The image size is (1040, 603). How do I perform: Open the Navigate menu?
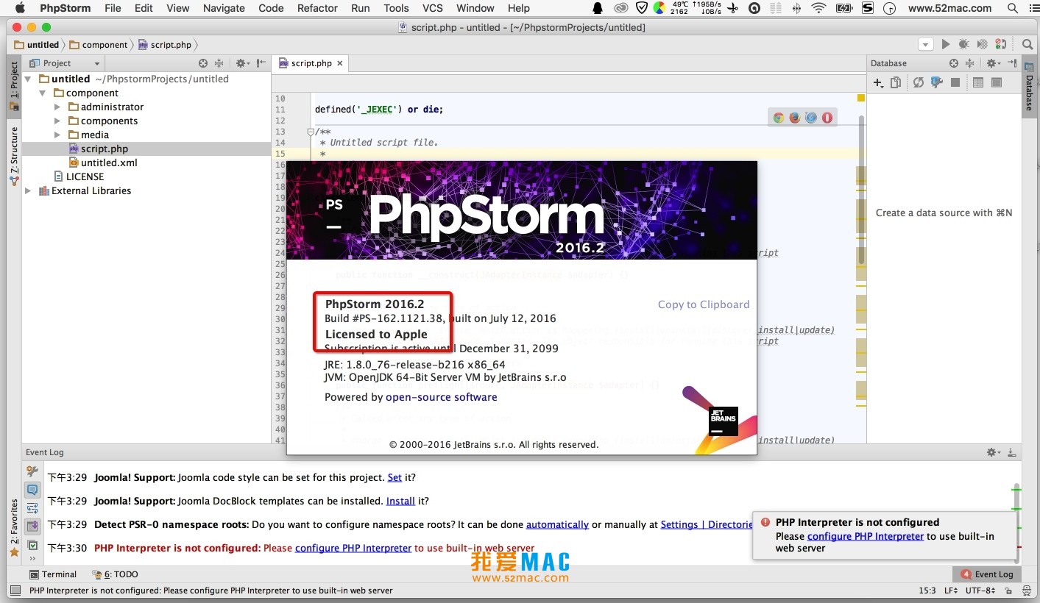tap(224, 8)
